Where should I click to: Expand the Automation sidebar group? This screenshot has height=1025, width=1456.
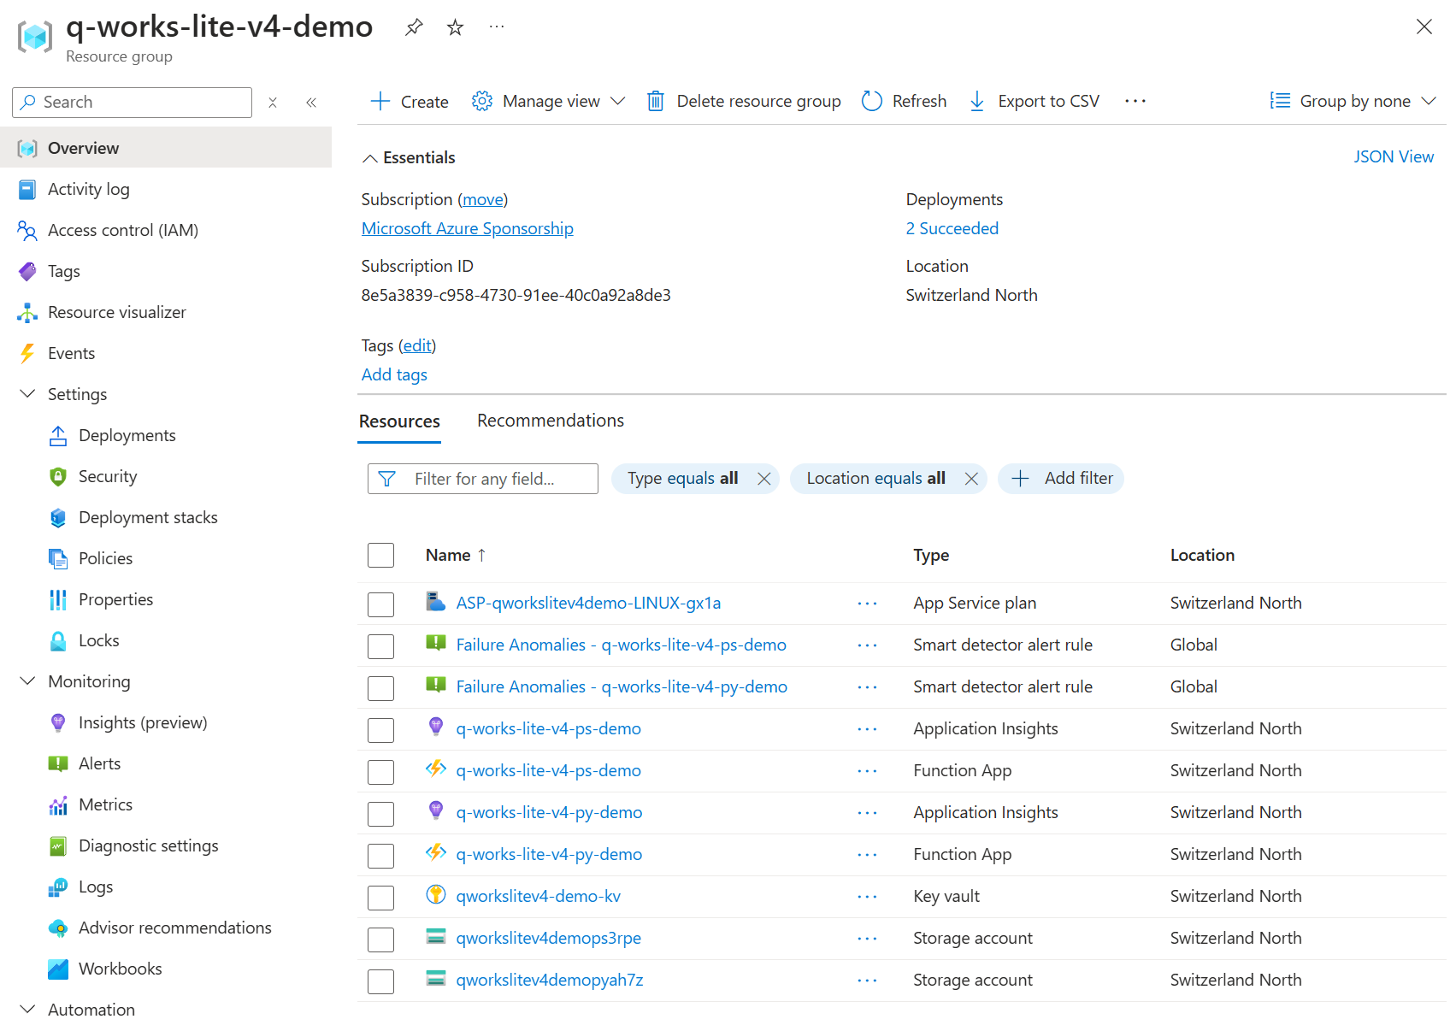pyautogui.click(x=27, y=1010)
